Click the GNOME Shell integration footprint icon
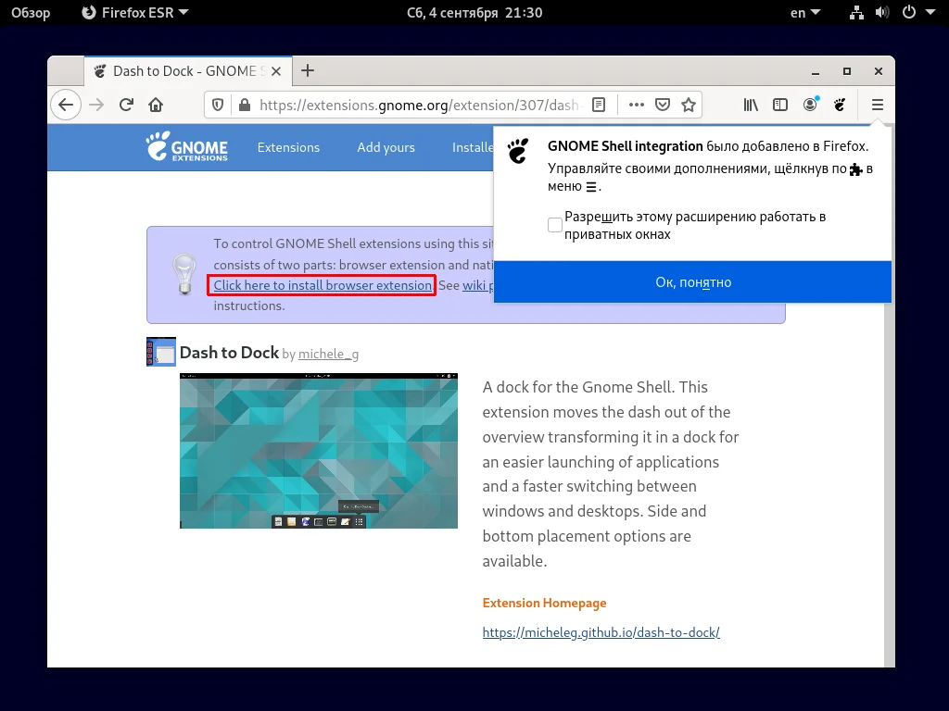949x711 pixels. (x=840, y=105)
